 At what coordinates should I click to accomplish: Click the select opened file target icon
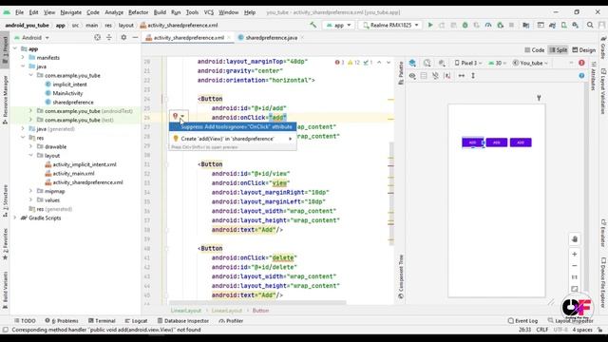[97, 38]
